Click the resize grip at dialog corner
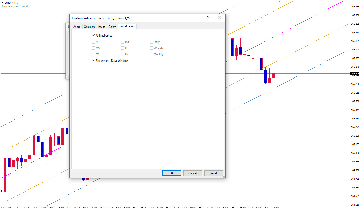 click(x=224, y=177)
